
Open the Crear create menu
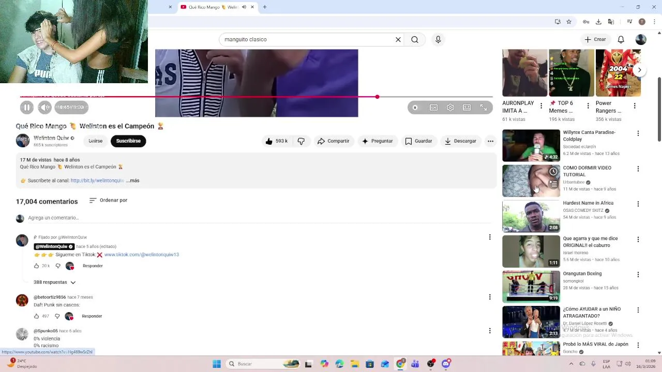tap(595, 39)
